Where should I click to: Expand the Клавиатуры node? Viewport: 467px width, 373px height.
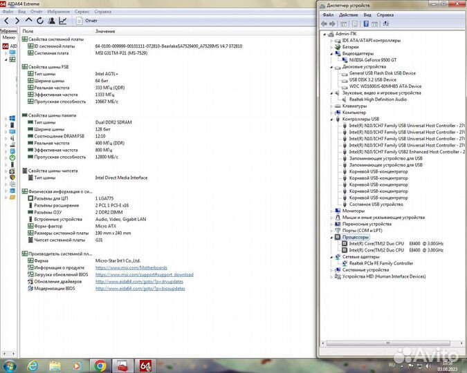click(x=331, y=106)
